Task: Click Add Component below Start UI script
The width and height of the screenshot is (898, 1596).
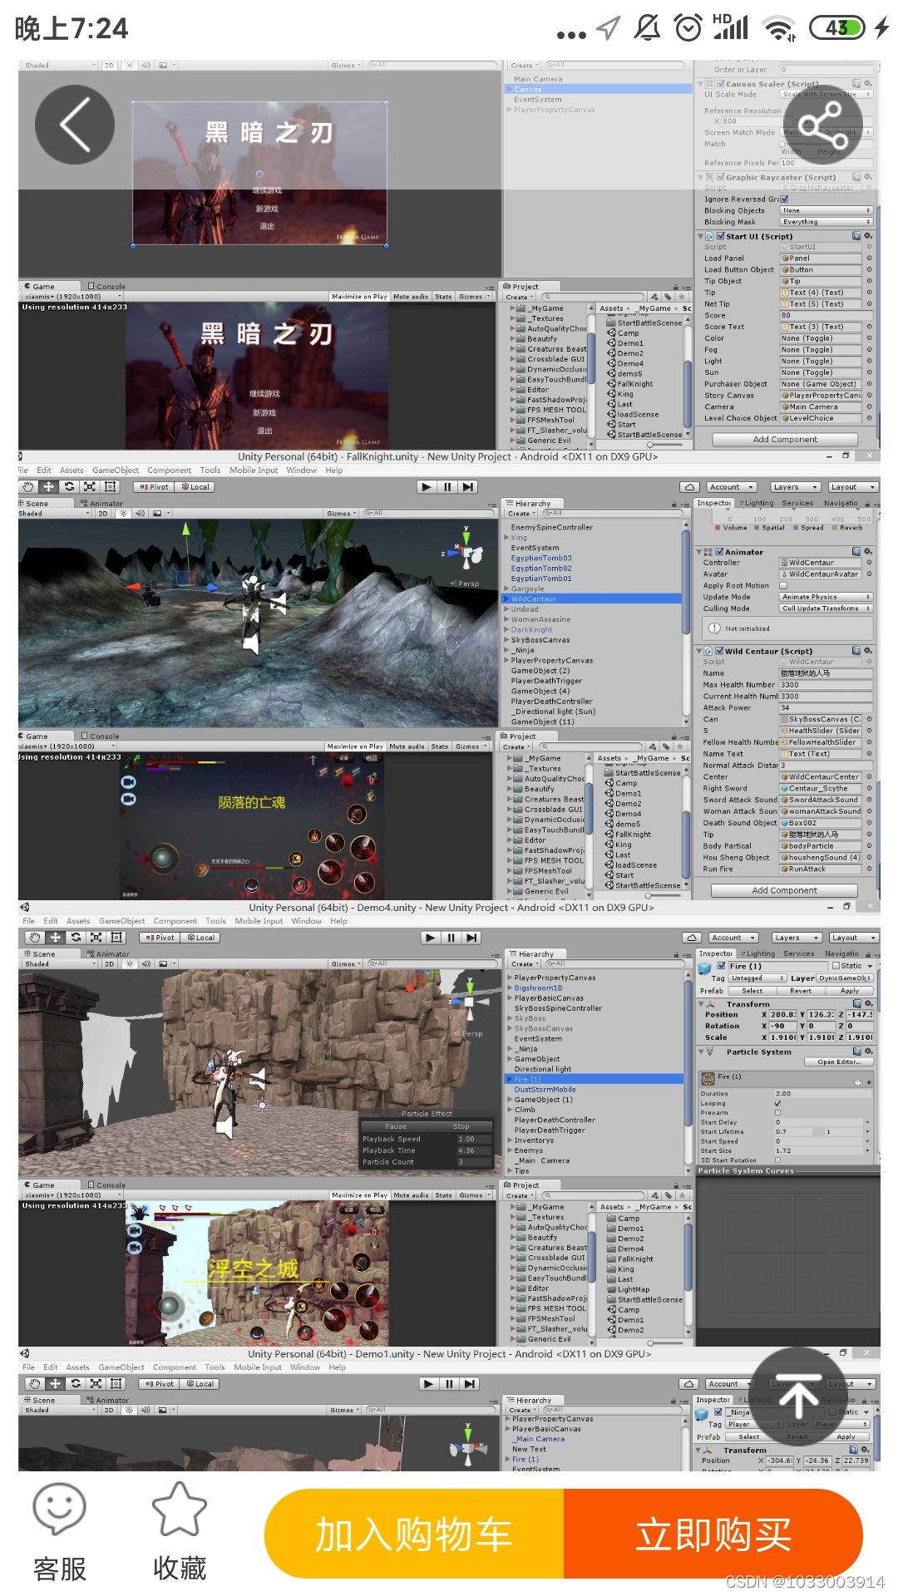Action: click(x=785, y=439)
